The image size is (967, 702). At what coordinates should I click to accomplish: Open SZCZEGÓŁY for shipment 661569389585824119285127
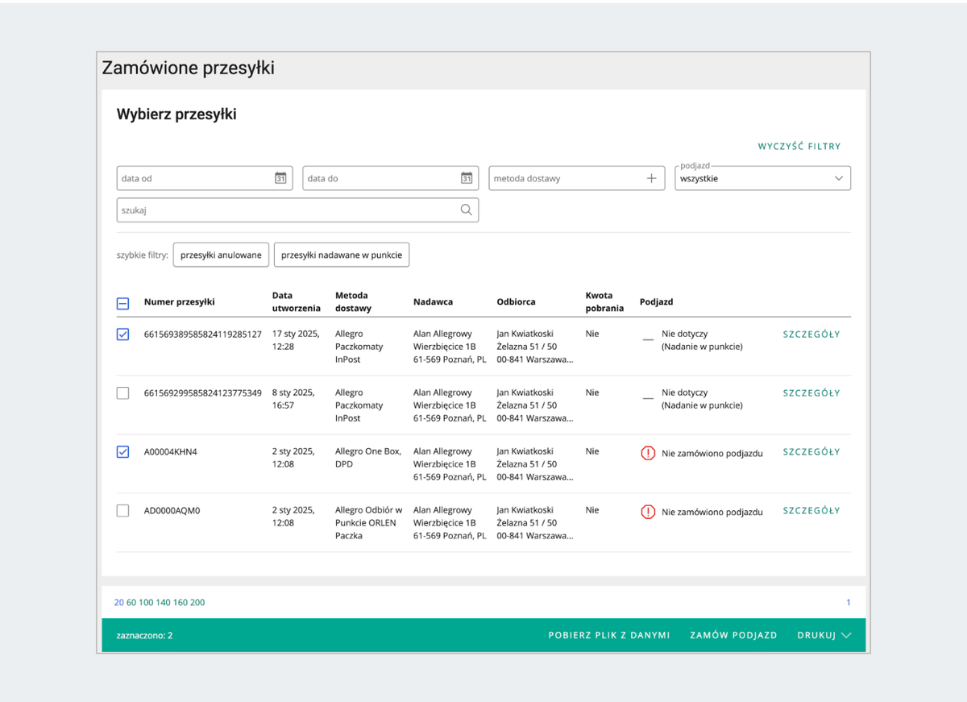click(x=811, y=334)
